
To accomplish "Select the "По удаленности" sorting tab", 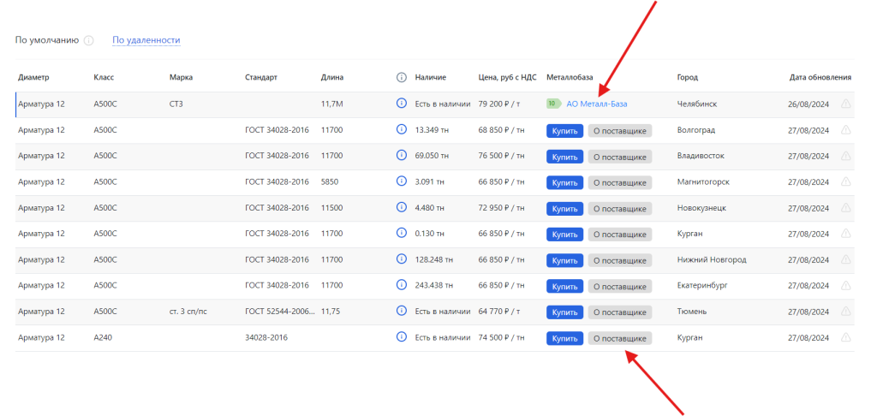I will (x=146, y=40).
